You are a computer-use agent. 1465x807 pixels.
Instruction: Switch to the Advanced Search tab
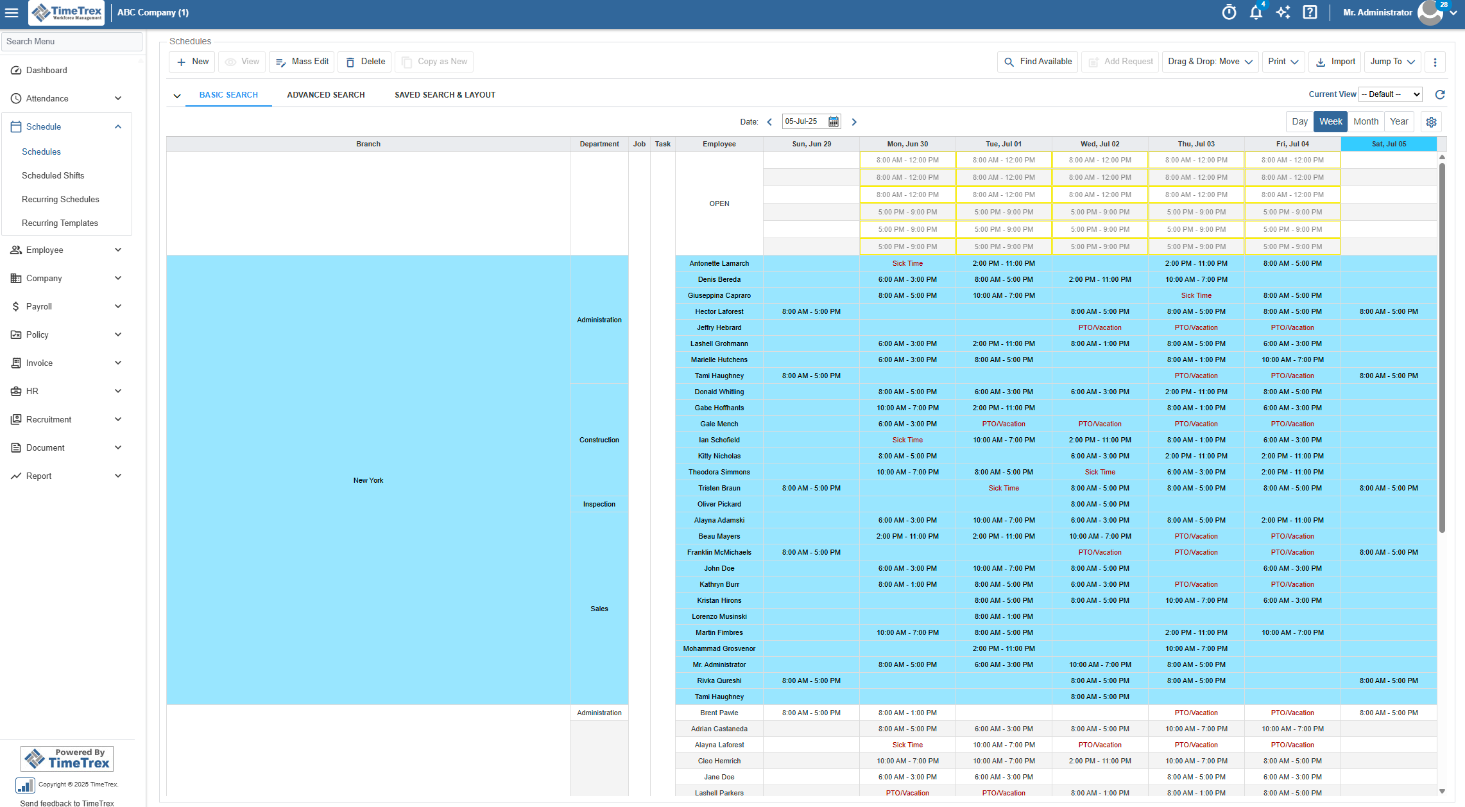[326, 94]
